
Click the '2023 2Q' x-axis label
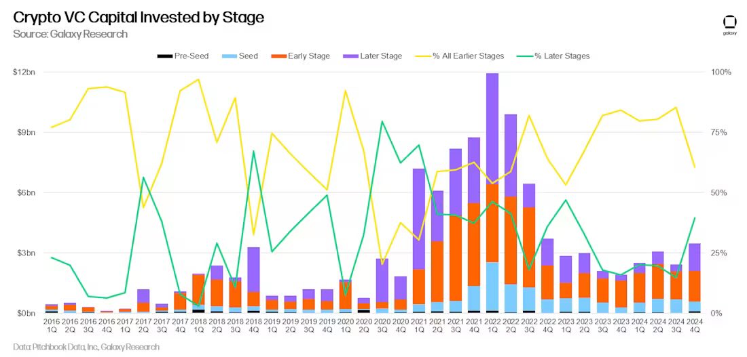pyautogui.click(x=584, y=327)
